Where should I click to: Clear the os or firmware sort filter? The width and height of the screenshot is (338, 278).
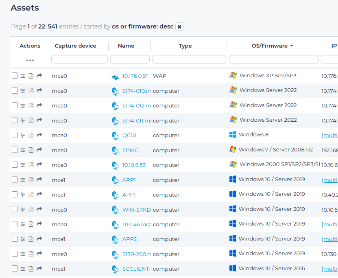[179, 26]
